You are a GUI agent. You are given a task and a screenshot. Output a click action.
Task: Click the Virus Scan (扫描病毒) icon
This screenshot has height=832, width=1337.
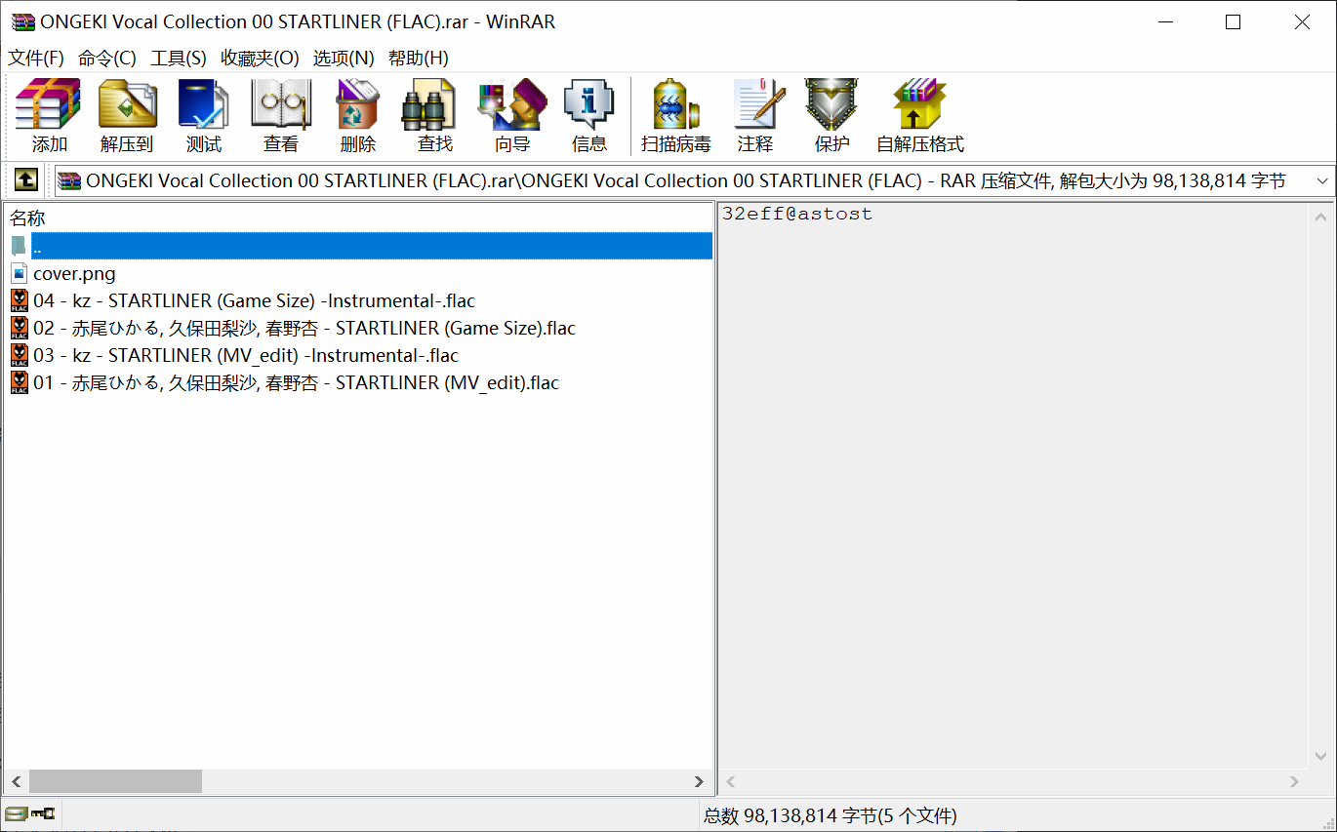(x=676, y=116)
